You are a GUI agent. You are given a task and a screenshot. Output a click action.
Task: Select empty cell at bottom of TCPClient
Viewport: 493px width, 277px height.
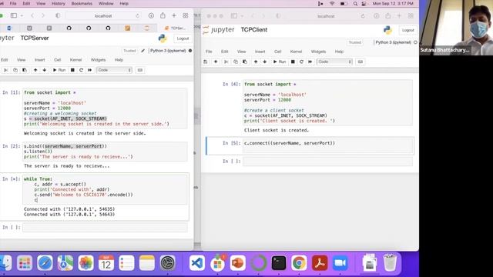(x=327, y=162)
